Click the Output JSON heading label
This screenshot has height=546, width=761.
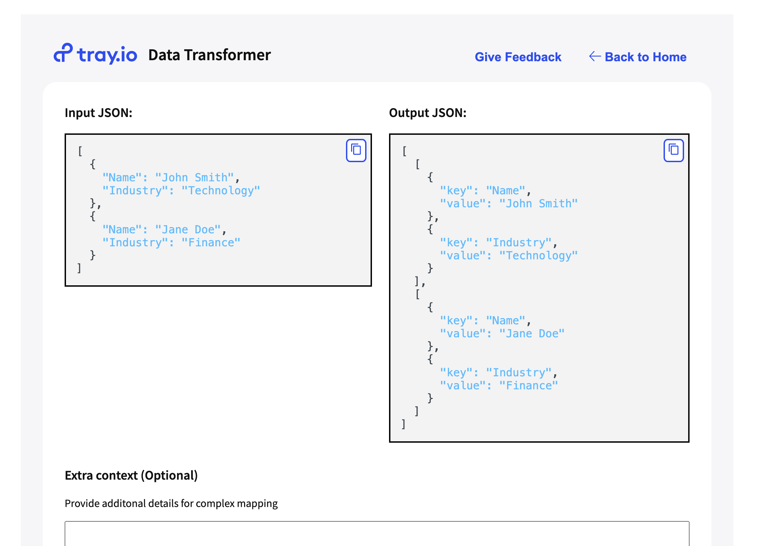point(428,113)
